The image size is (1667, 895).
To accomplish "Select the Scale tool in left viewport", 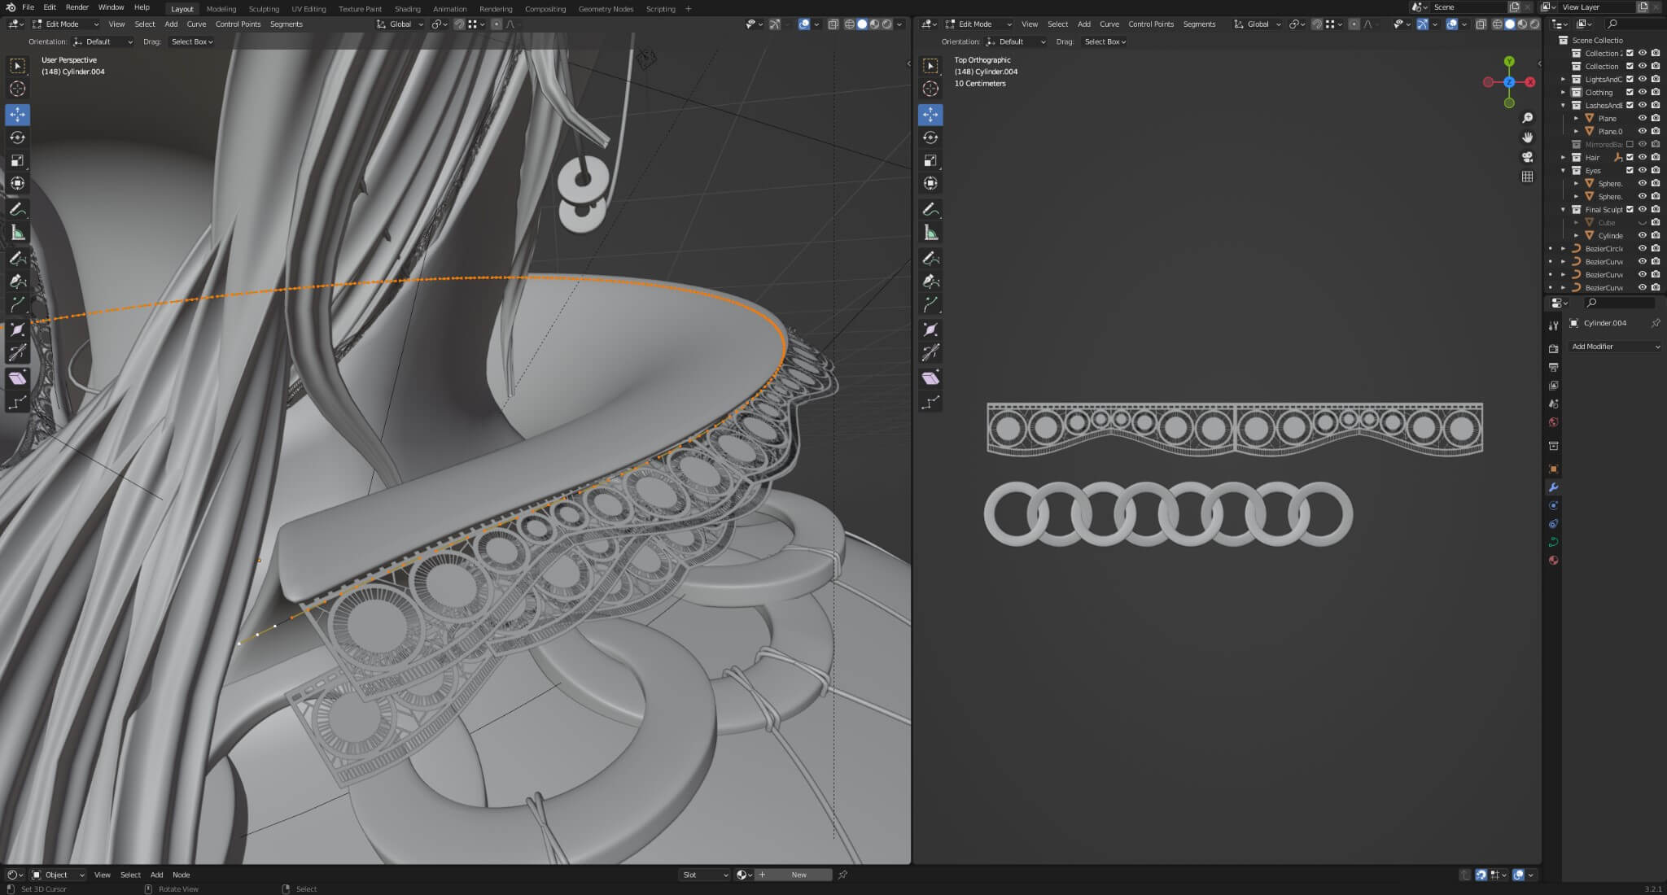I will (x=17, y=160).
